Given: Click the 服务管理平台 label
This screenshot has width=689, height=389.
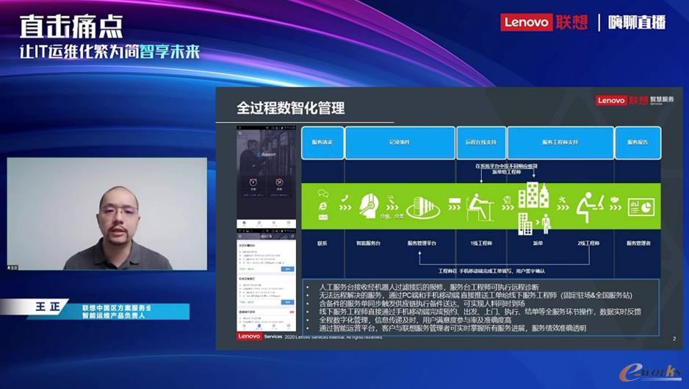Looking at the screenshot, I should [x=422, y=243].
